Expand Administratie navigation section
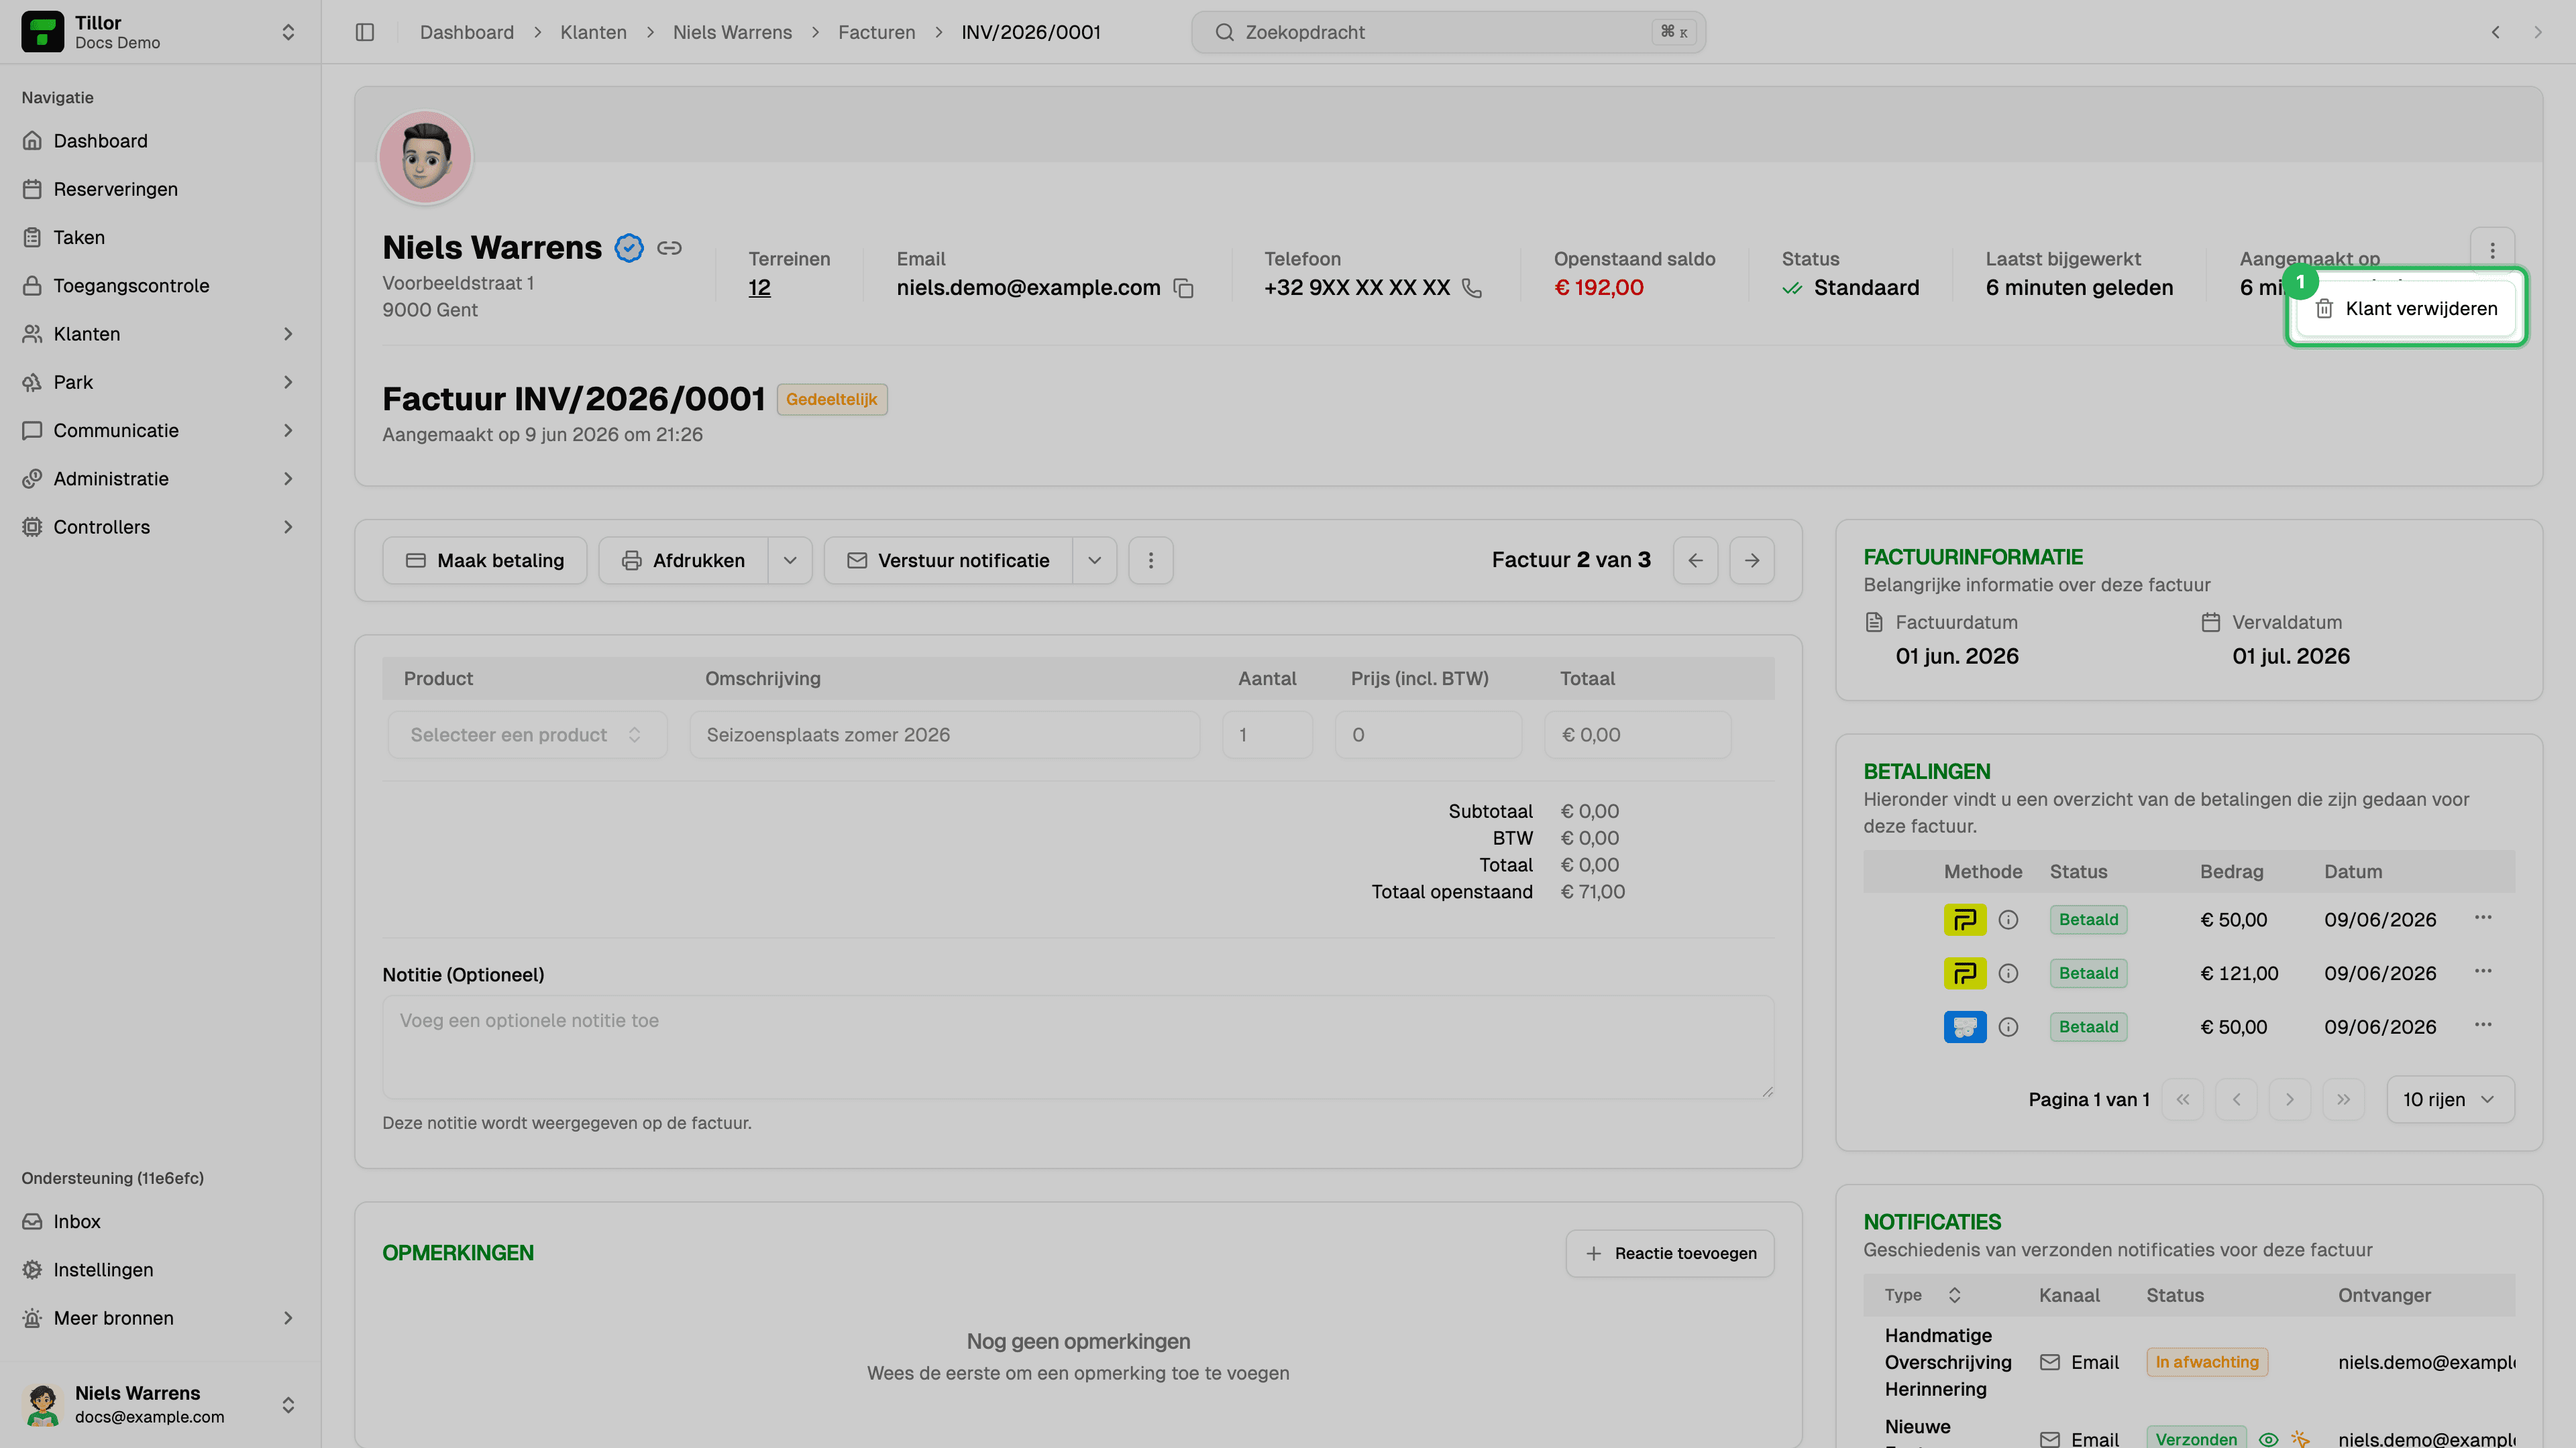The image size is (2576, 1448). [x=160, y=479]
